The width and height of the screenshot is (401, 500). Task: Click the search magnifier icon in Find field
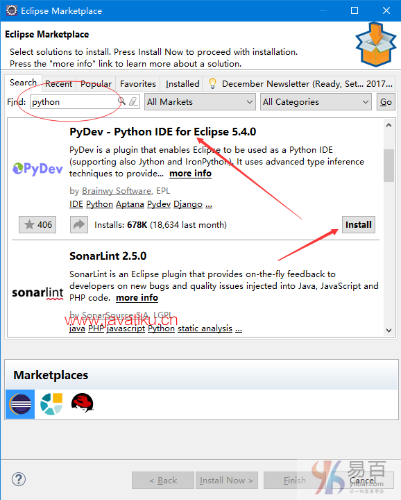point(121,101)
